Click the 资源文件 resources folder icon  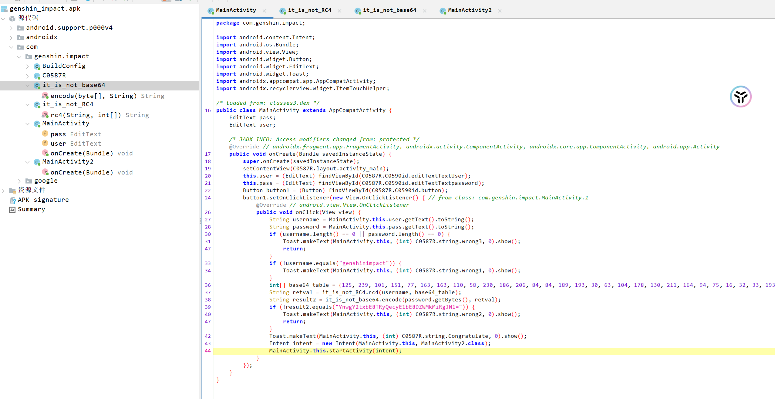12,190
